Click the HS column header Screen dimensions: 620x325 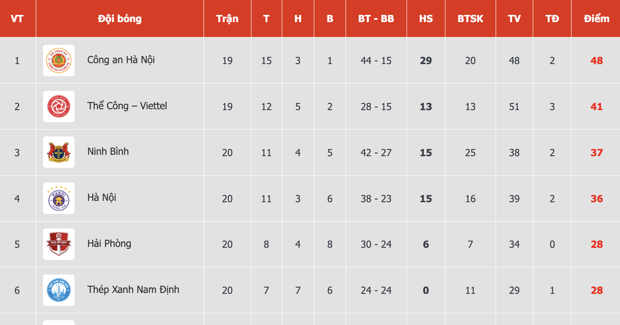(426, 19)
